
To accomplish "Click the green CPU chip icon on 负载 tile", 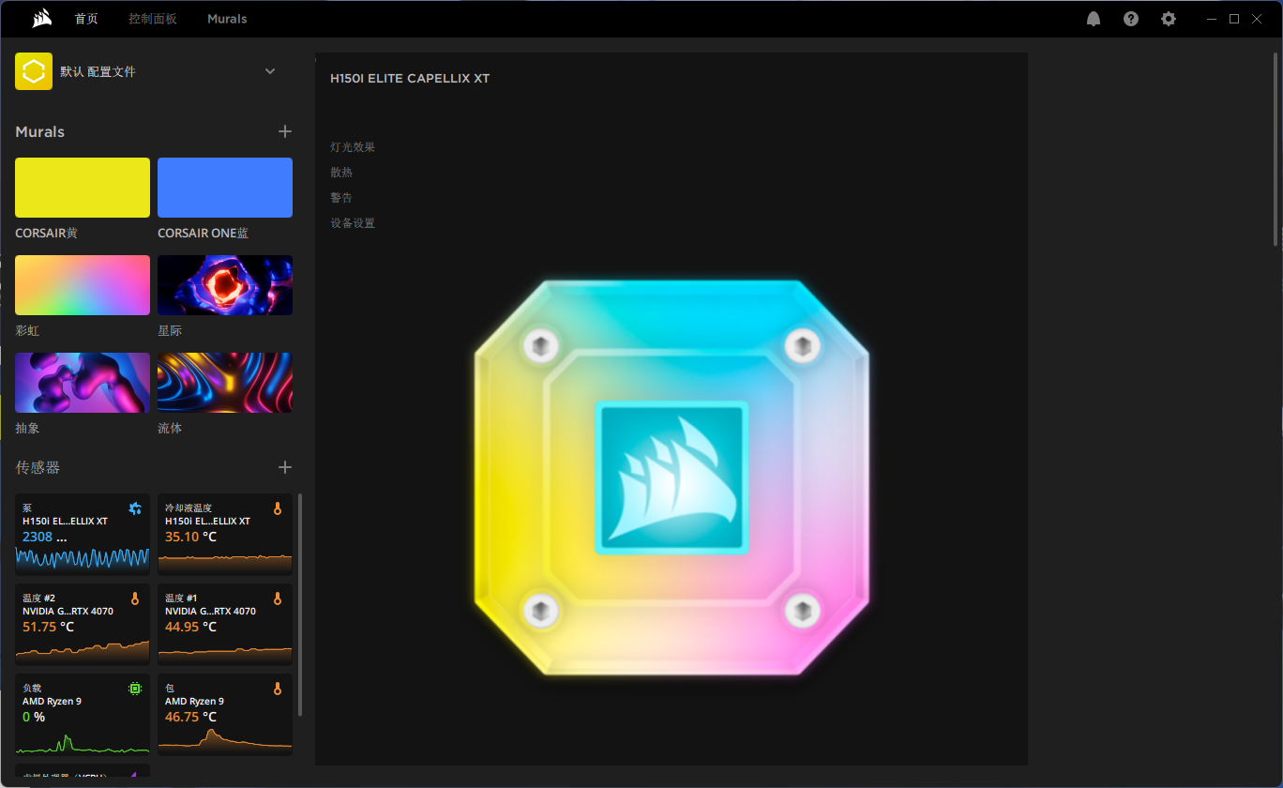I will 136,688.
